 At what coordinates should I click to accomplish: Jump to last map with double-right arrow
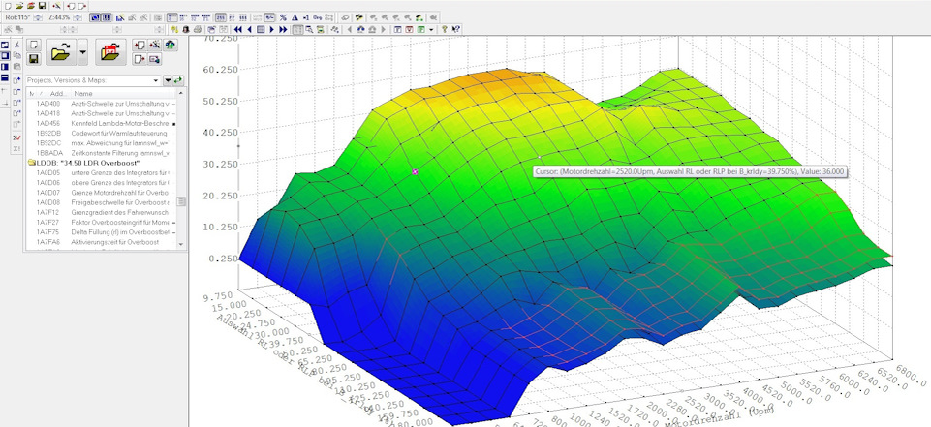click(x=284, y=30)
